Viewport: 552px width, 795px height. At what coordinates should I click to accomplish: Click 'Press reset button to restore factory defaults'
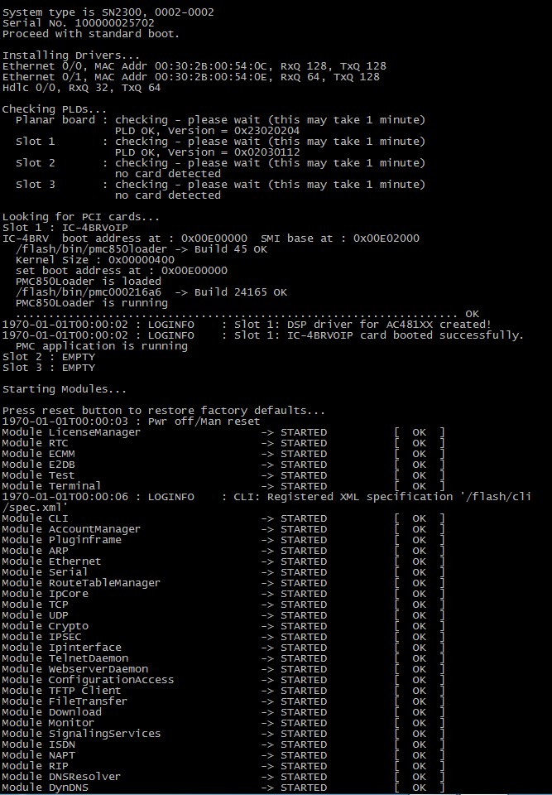[x=163, y=411]
